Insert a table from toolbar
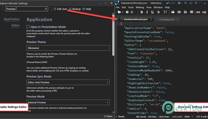The image size is (208, 119). [x=192, y=12]
